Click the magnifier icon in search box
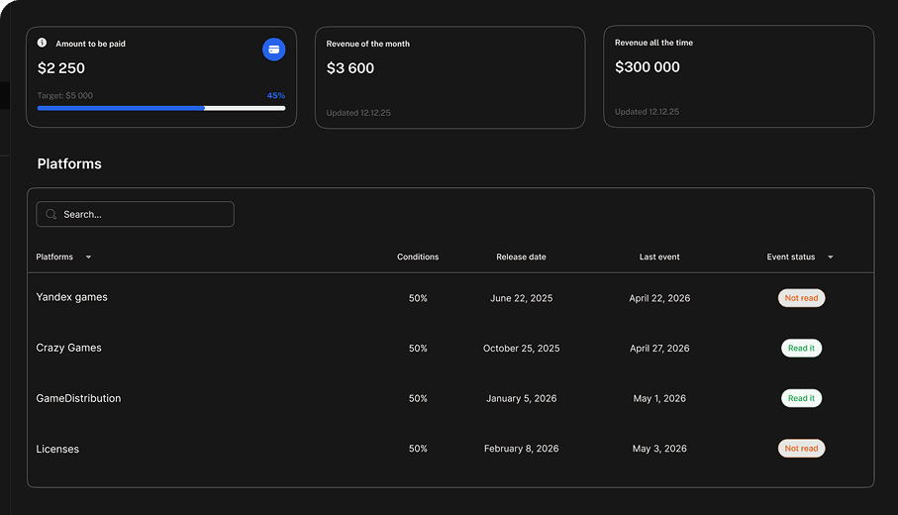 tap(51, 214)
